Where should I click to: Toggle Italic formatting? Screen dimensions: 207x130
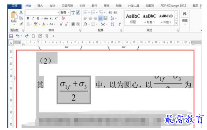[x=33, y=18]
